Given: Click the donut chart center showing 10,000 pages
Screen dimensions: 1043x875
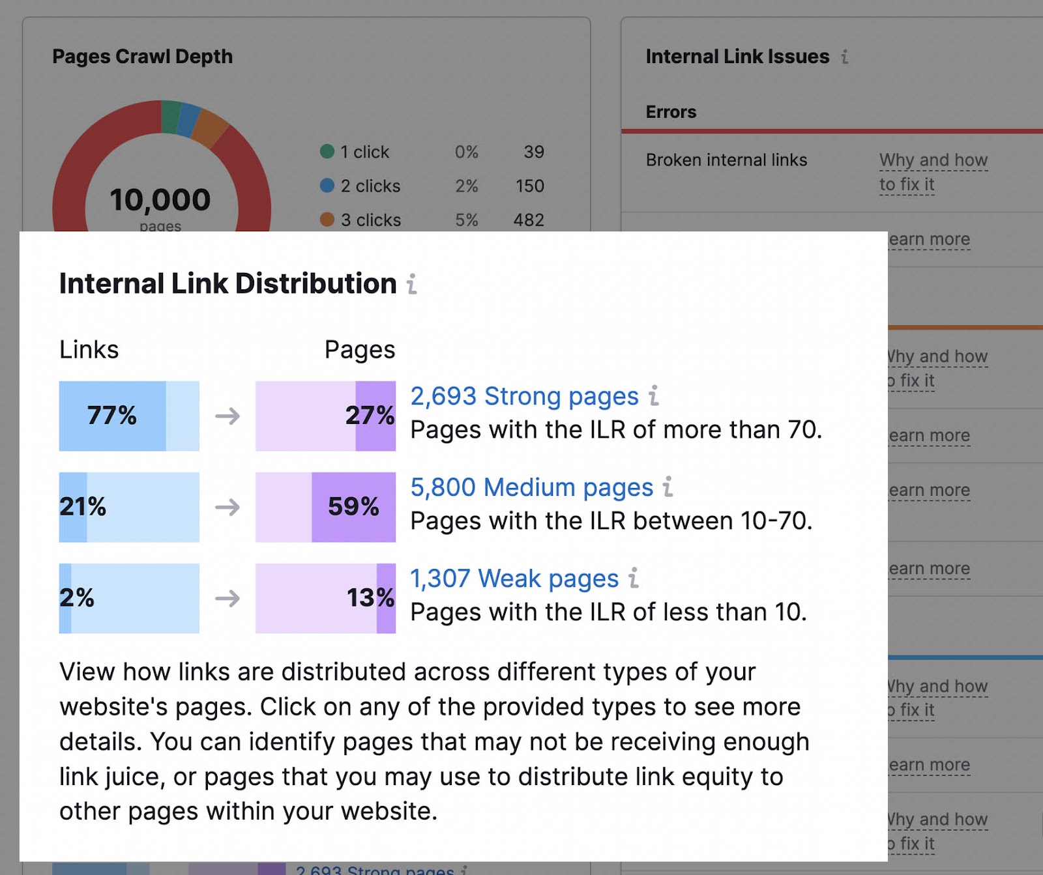Looking at the screenshot, I should tap(160, 199).
